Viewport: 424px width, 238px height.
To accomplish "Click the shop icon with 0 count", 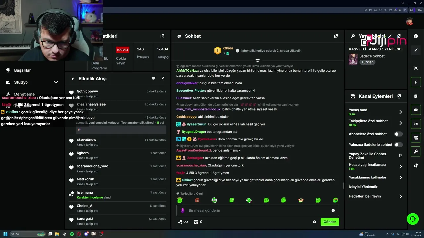I will click(198, 222).
